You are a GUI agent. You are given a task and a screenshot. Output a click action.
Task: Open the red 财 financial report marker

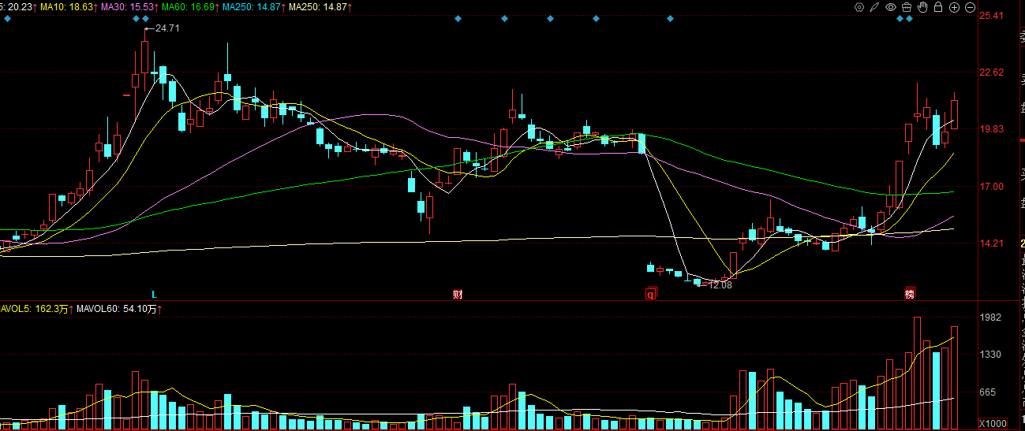[x=458, y=294]
